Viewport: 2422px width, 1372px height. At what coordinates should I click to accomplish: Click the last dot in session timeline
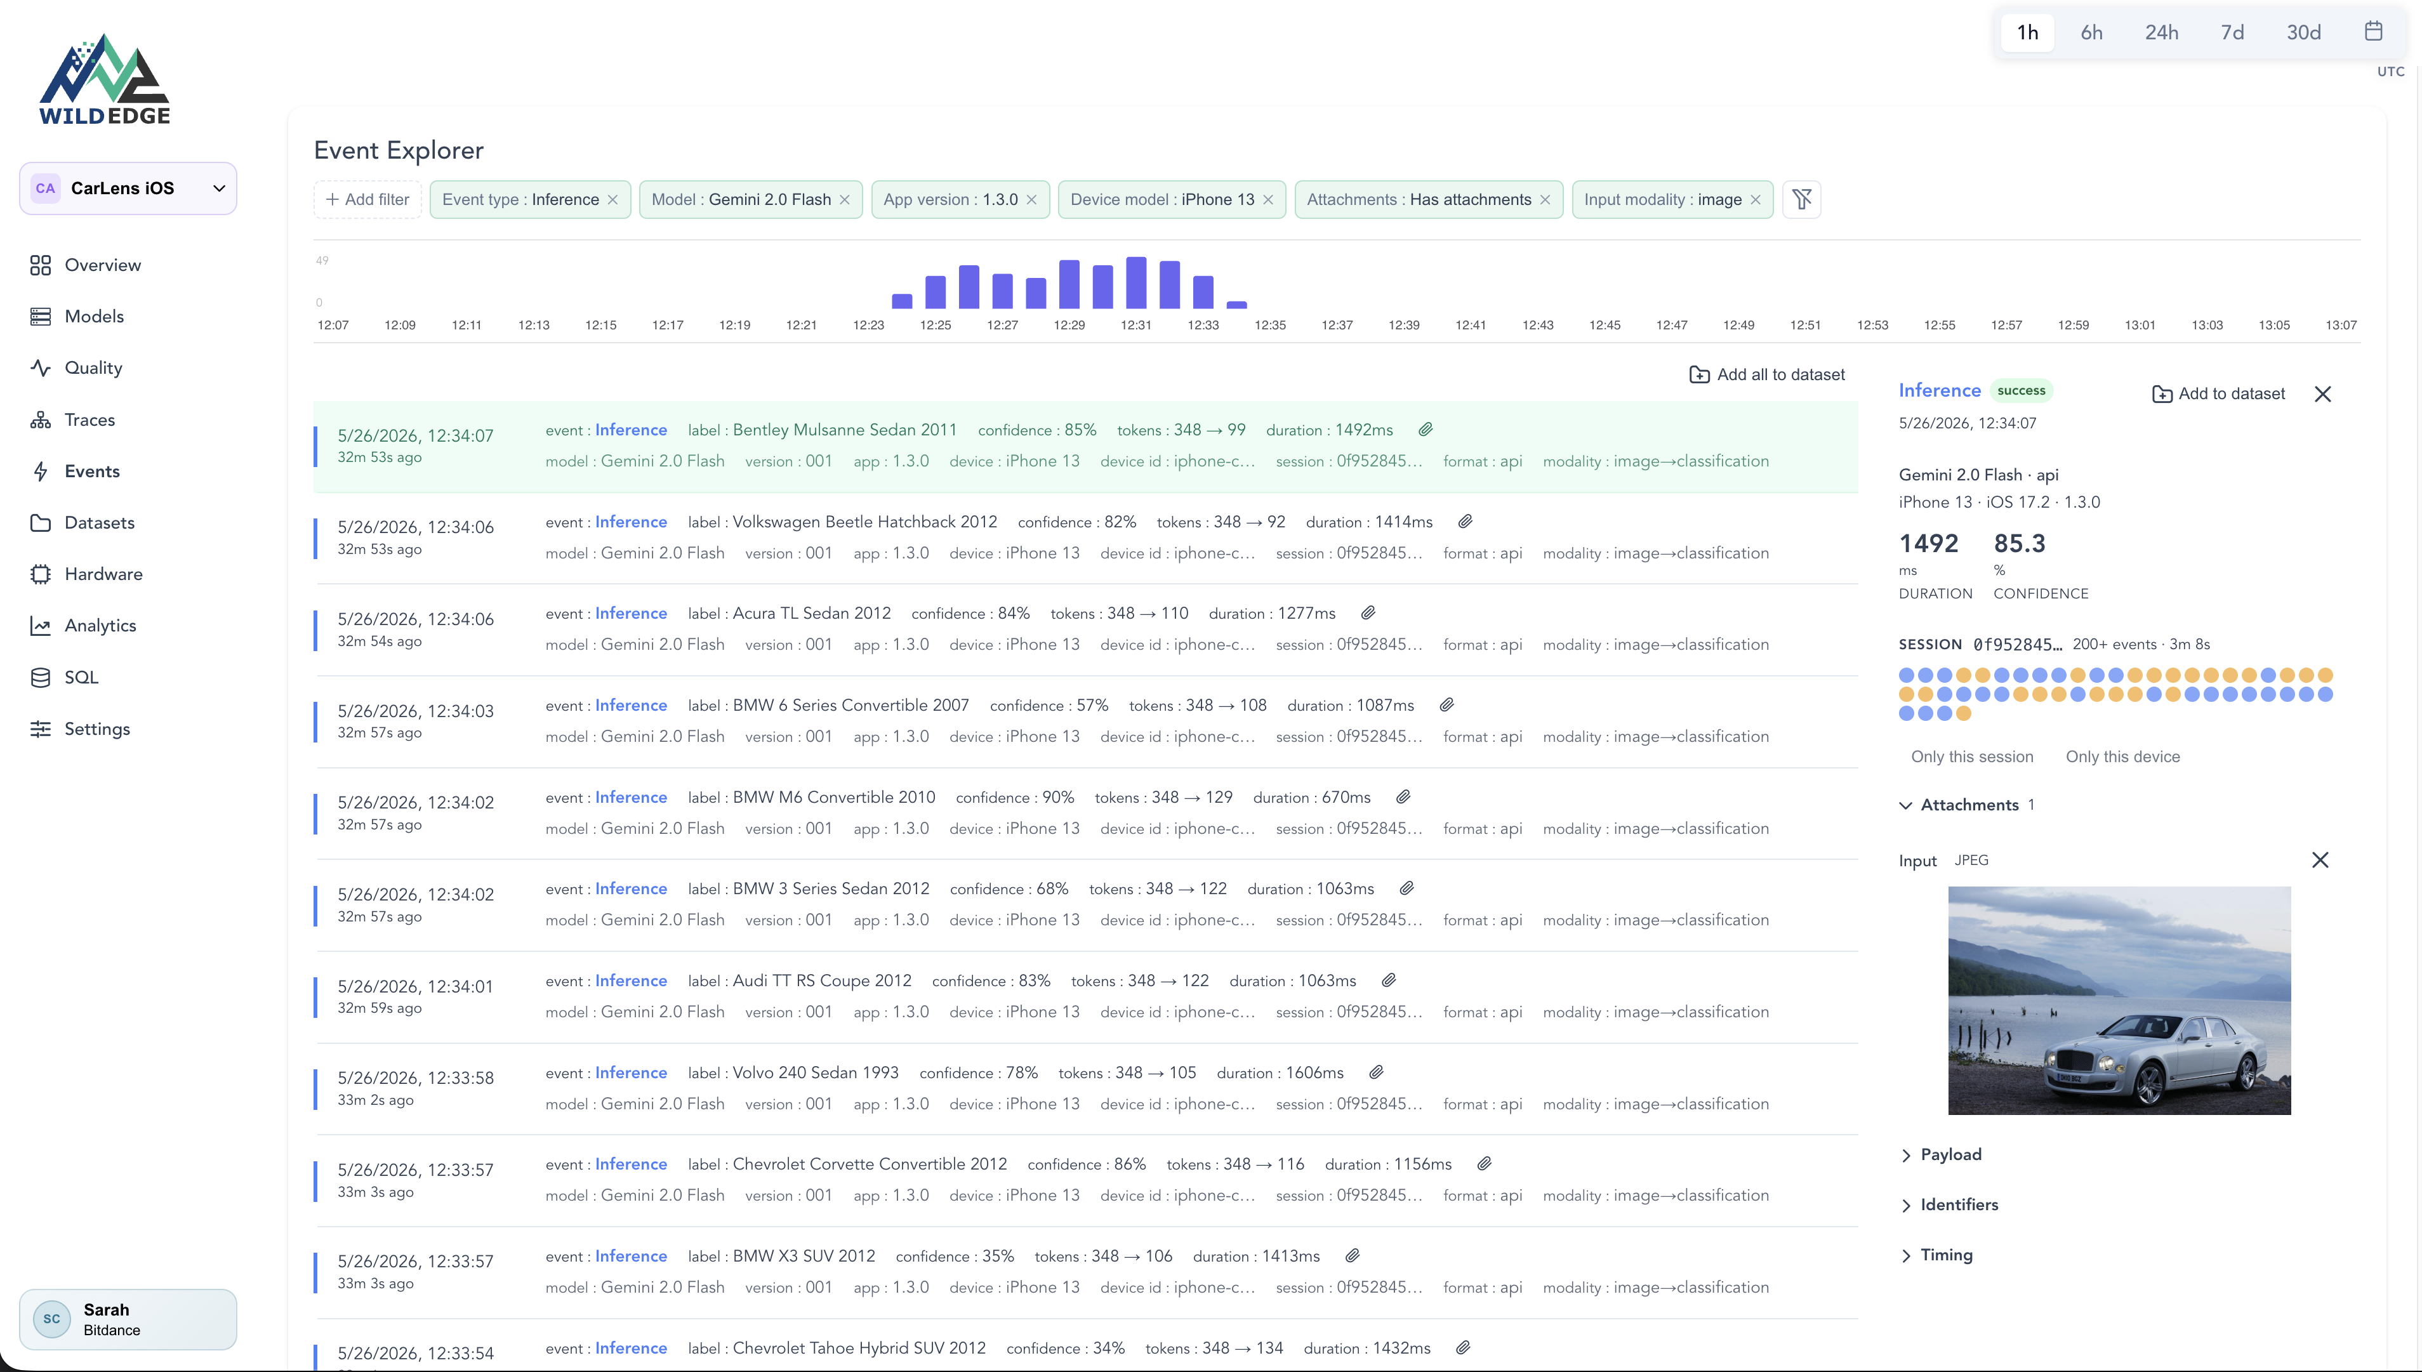tap(1964, 713)
